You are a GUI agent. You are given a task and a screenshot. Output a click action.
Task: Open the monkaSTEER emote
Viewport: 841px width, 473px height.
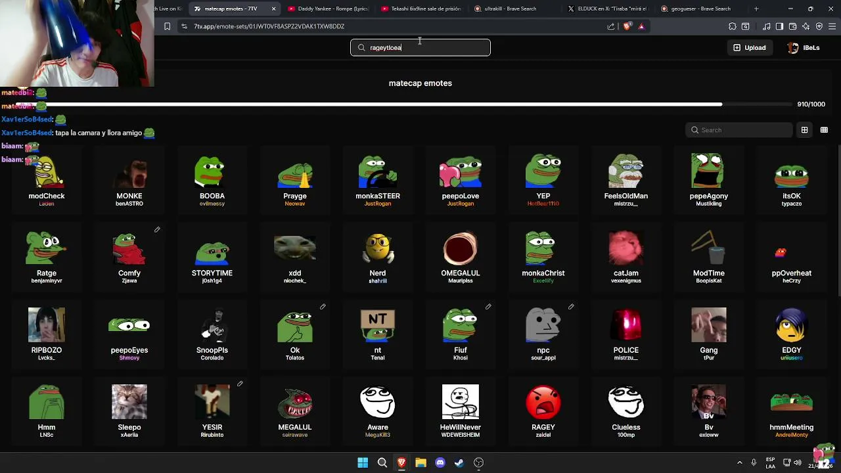coord(378,181)
